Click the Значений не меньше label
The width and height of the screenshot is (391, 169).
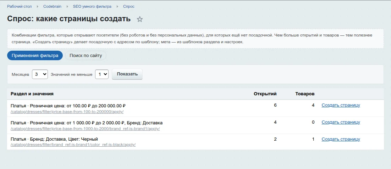[x=72, y=74]
